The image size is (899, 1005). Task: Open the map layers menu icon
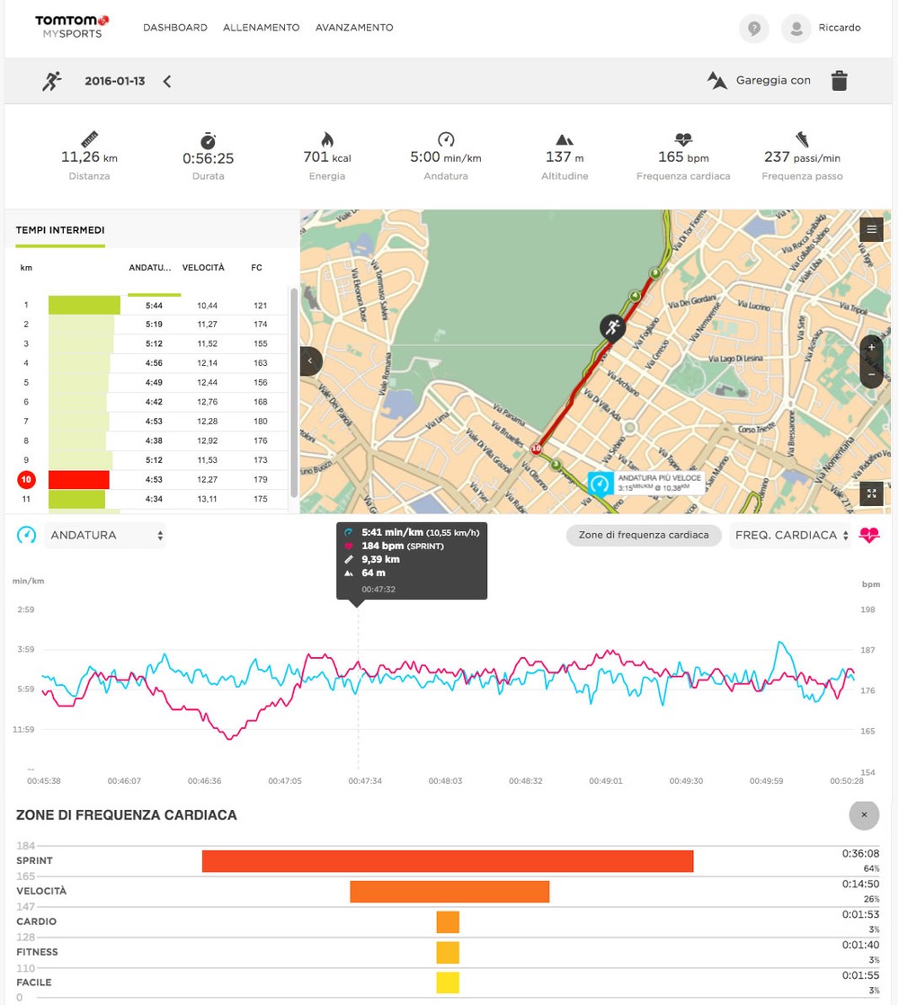point(870,230)
